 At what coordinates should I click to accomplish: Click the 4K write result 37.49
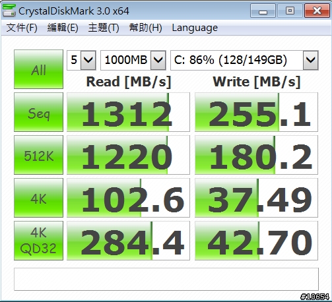point(256,198)
